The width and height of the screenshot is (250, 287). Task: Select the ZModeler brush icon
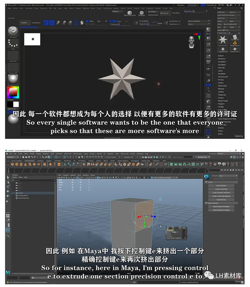tap(141, 13)
